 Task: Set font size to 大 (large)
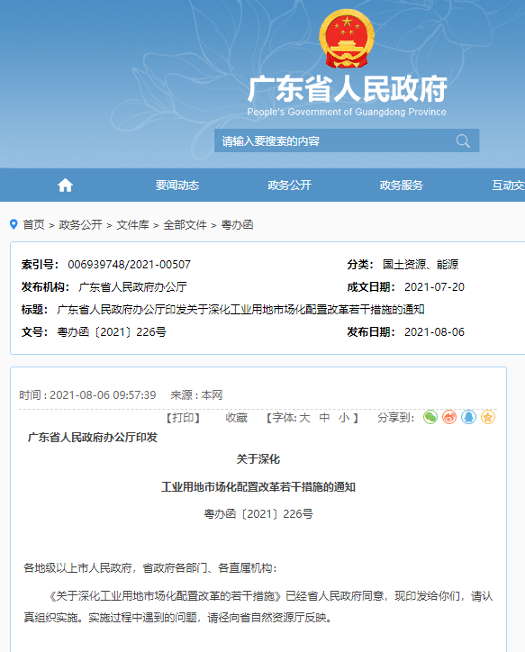click(304, 418)
